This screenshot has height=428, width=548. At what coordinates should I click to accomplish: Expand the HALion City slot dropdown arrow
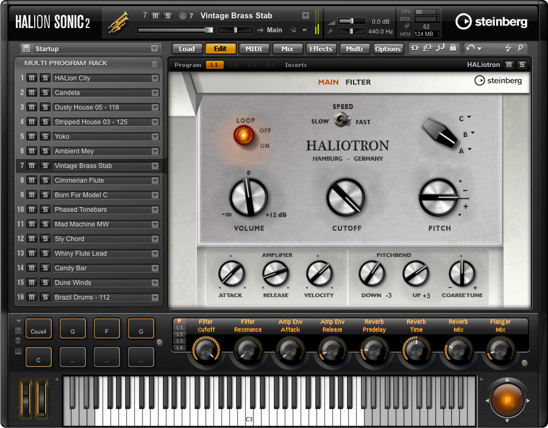coord(155,78)
